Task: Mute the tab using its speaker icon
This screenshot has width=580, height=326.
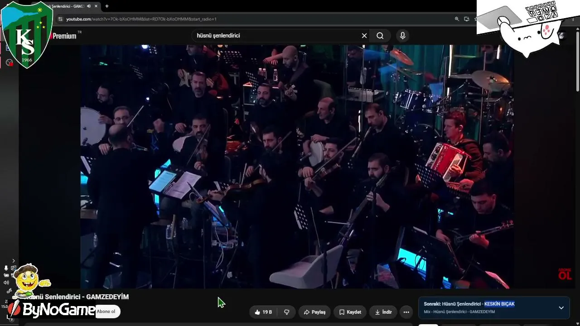Action: [89, 6]
